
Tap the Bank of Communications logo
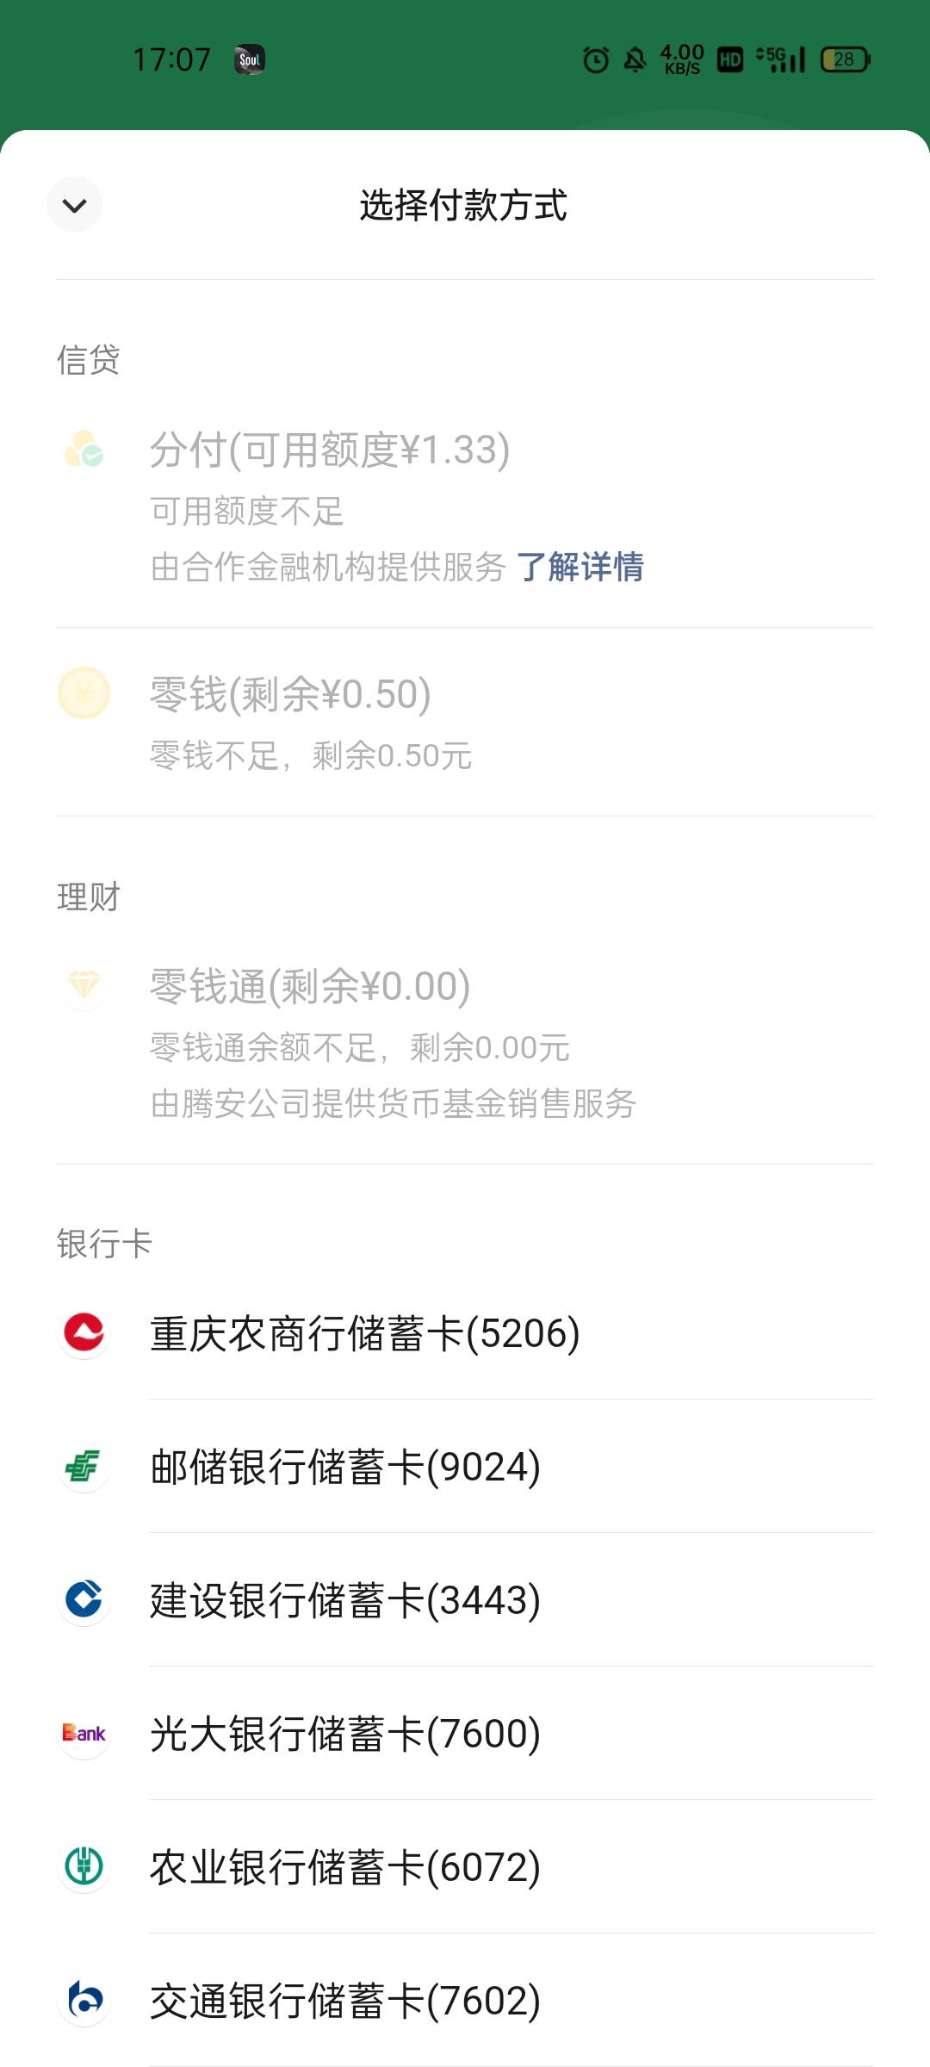click(x=84, y=2000)
